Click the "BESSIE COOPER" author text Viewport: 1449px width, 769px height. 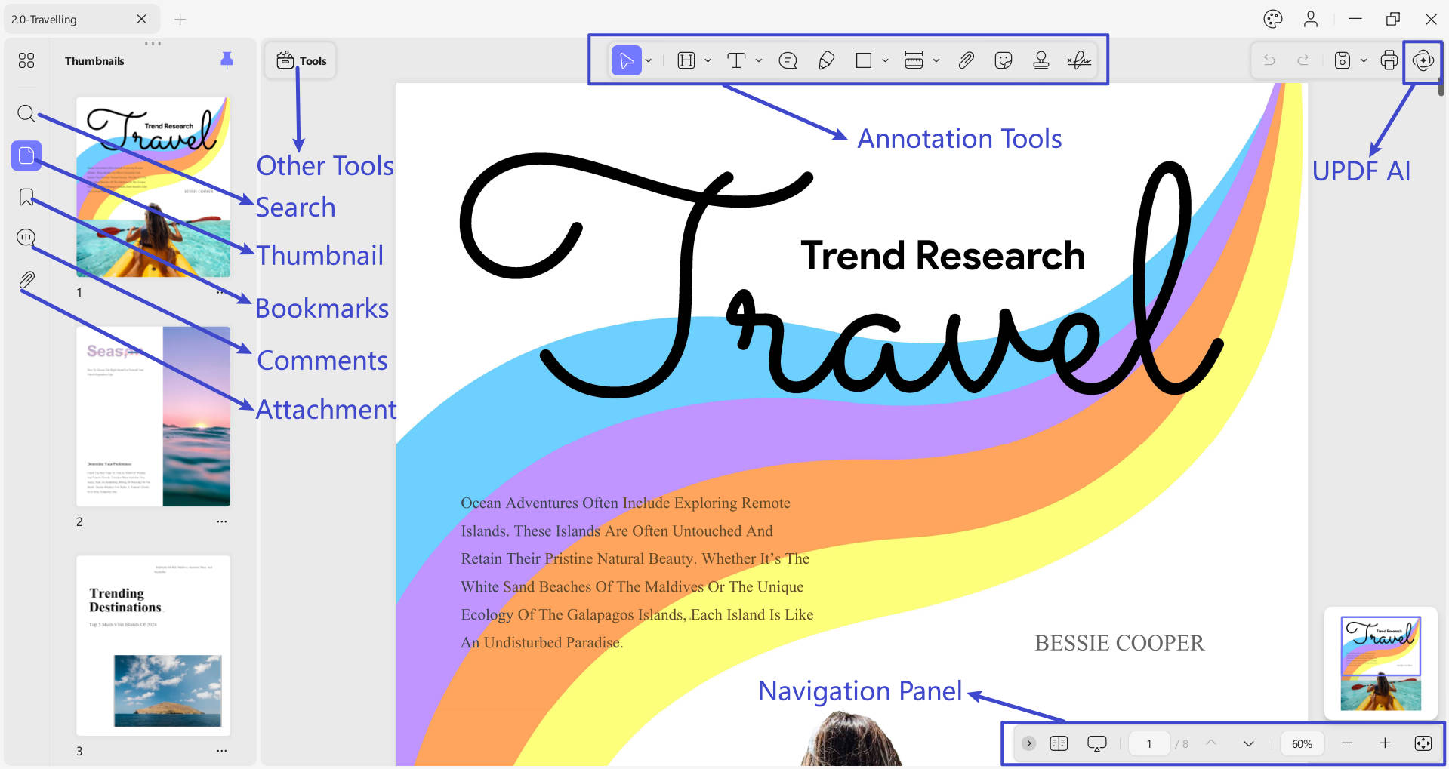point(1119,643)
